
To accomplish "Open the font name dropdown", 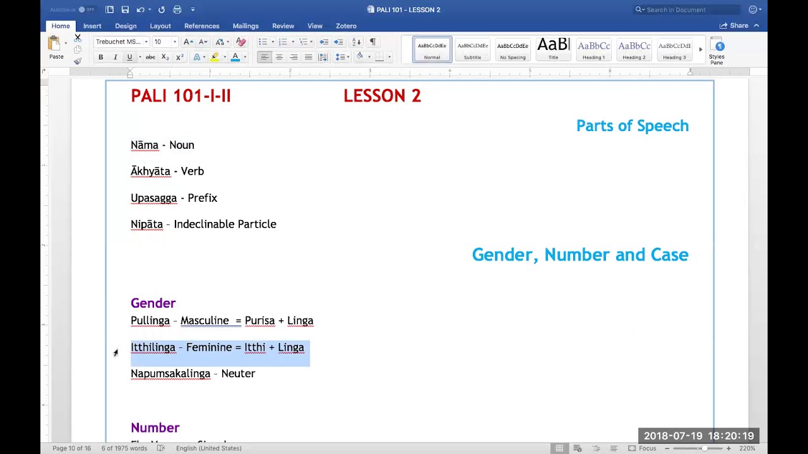I will (146, 42).
